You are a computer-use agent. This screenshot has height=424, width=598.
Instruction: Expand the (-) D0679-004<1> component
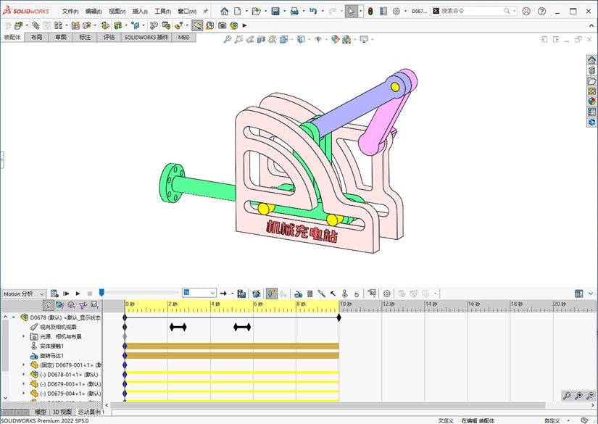click(x=24, y=394)
